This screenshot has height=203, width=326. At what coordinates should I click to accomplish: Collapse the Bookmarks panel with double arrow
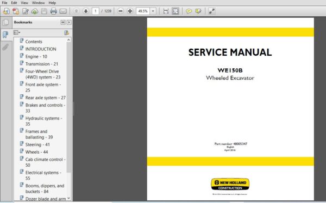[63, 22]
